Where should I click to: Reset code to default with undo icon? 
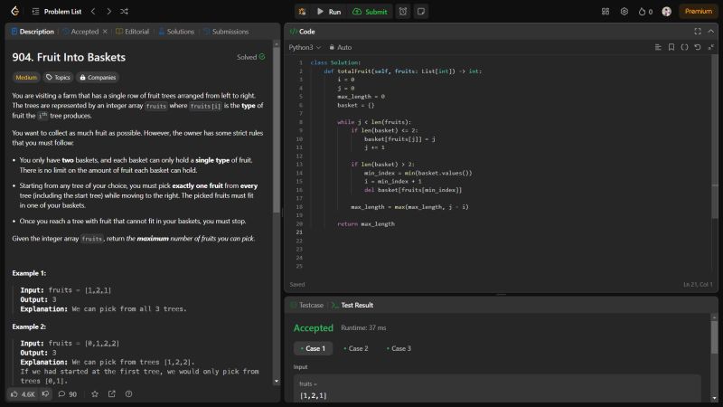(697, 46)
